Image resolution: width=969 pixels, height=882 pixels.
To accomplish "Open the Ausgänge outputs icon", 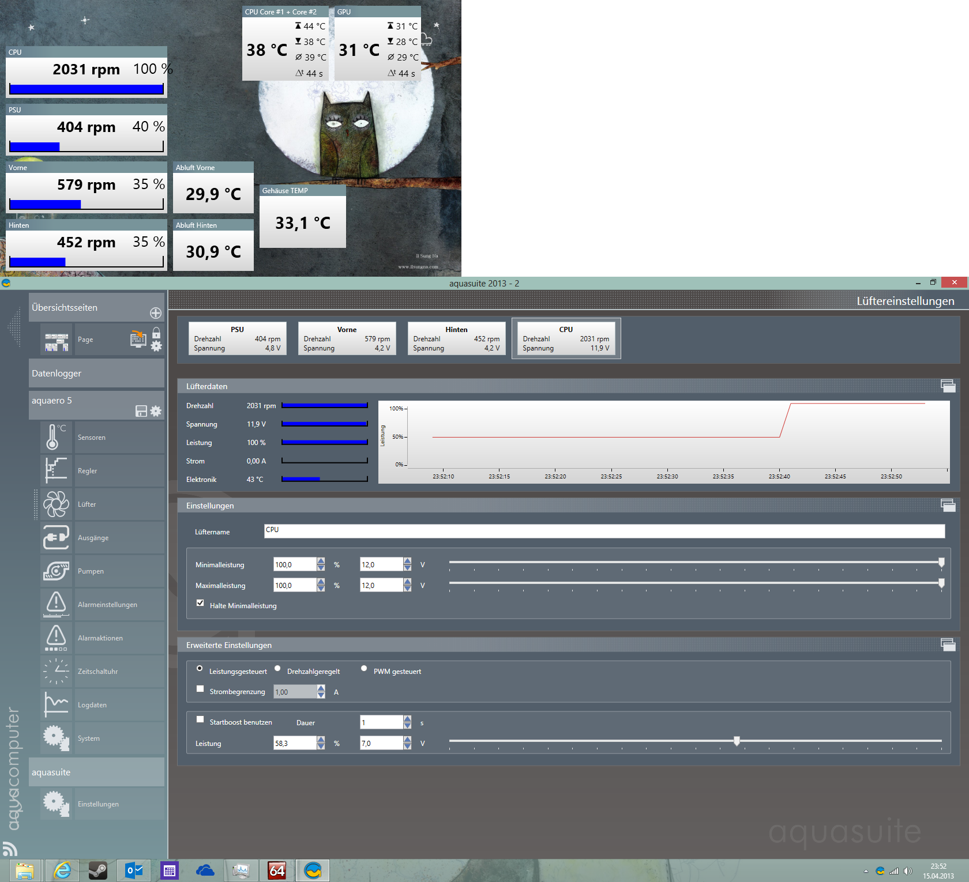I will pyautogui.click(x=56, y=537).
